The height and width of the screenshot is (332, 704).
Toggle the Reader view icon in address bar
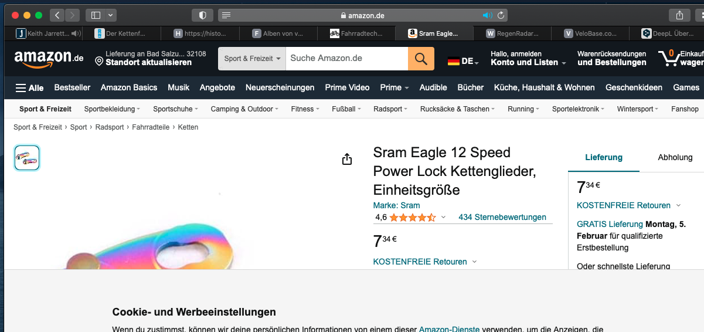tap(226, 15)
